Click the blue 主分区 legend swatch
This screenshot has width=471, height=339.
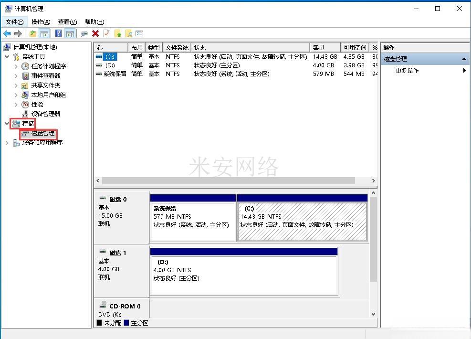[x=126, y=323]
